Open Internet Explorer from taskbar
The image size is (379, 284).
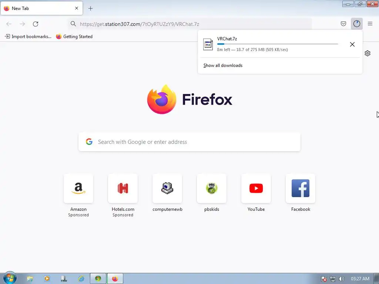click(x=81, y=279)
